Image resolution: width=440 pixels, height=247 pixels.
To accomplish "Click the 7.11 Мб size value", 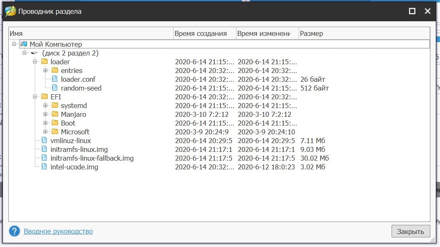I will click(x=313, y=141).
